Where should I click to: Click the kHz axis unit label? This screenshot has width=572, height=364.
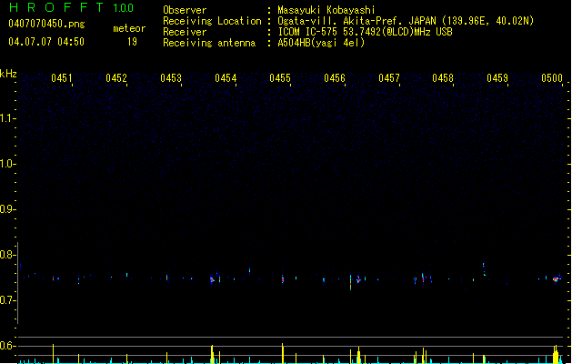[8, 74]
